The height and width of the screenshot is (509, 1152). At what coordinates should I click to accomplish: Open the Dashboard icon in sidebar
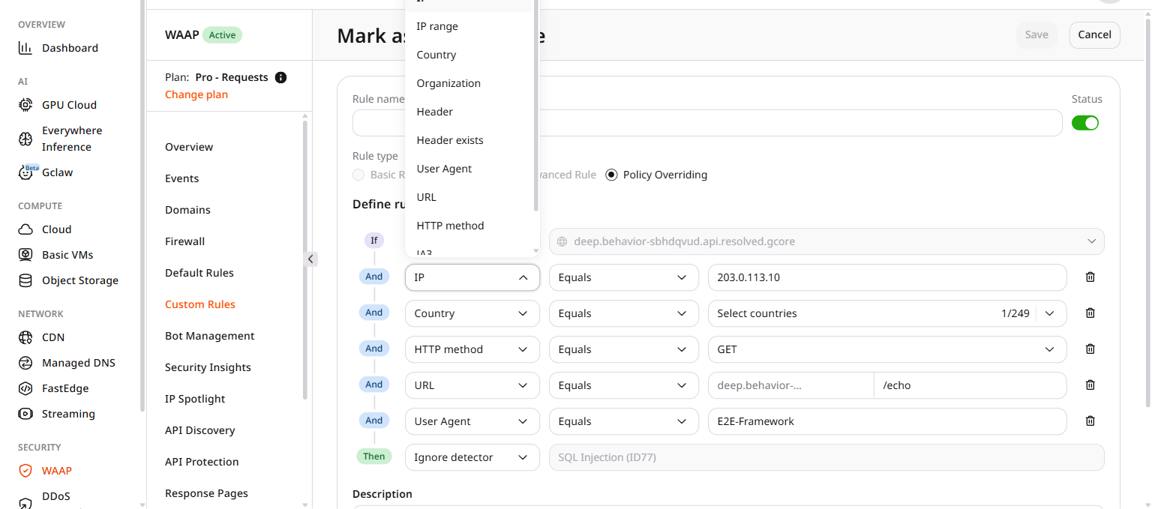click(x=25, y=48)
